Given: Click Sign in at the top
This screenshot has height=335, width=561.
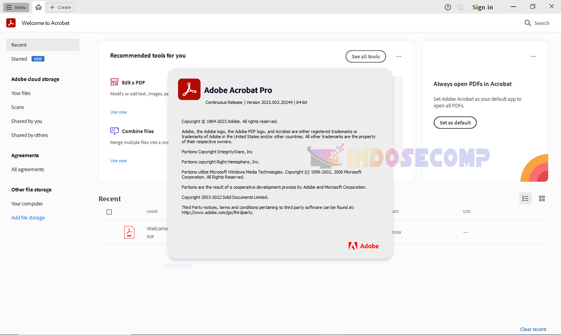Looking at the screenshot, I should pyautogui.click(x=483, y=7).
